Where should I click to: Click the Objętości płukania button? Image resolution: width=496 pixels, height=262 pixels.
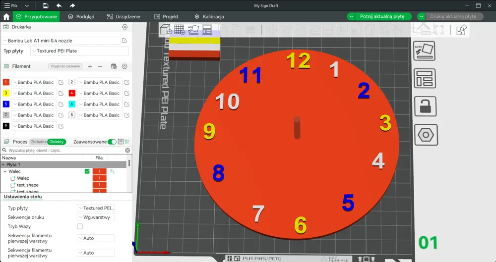pos(65,66)
